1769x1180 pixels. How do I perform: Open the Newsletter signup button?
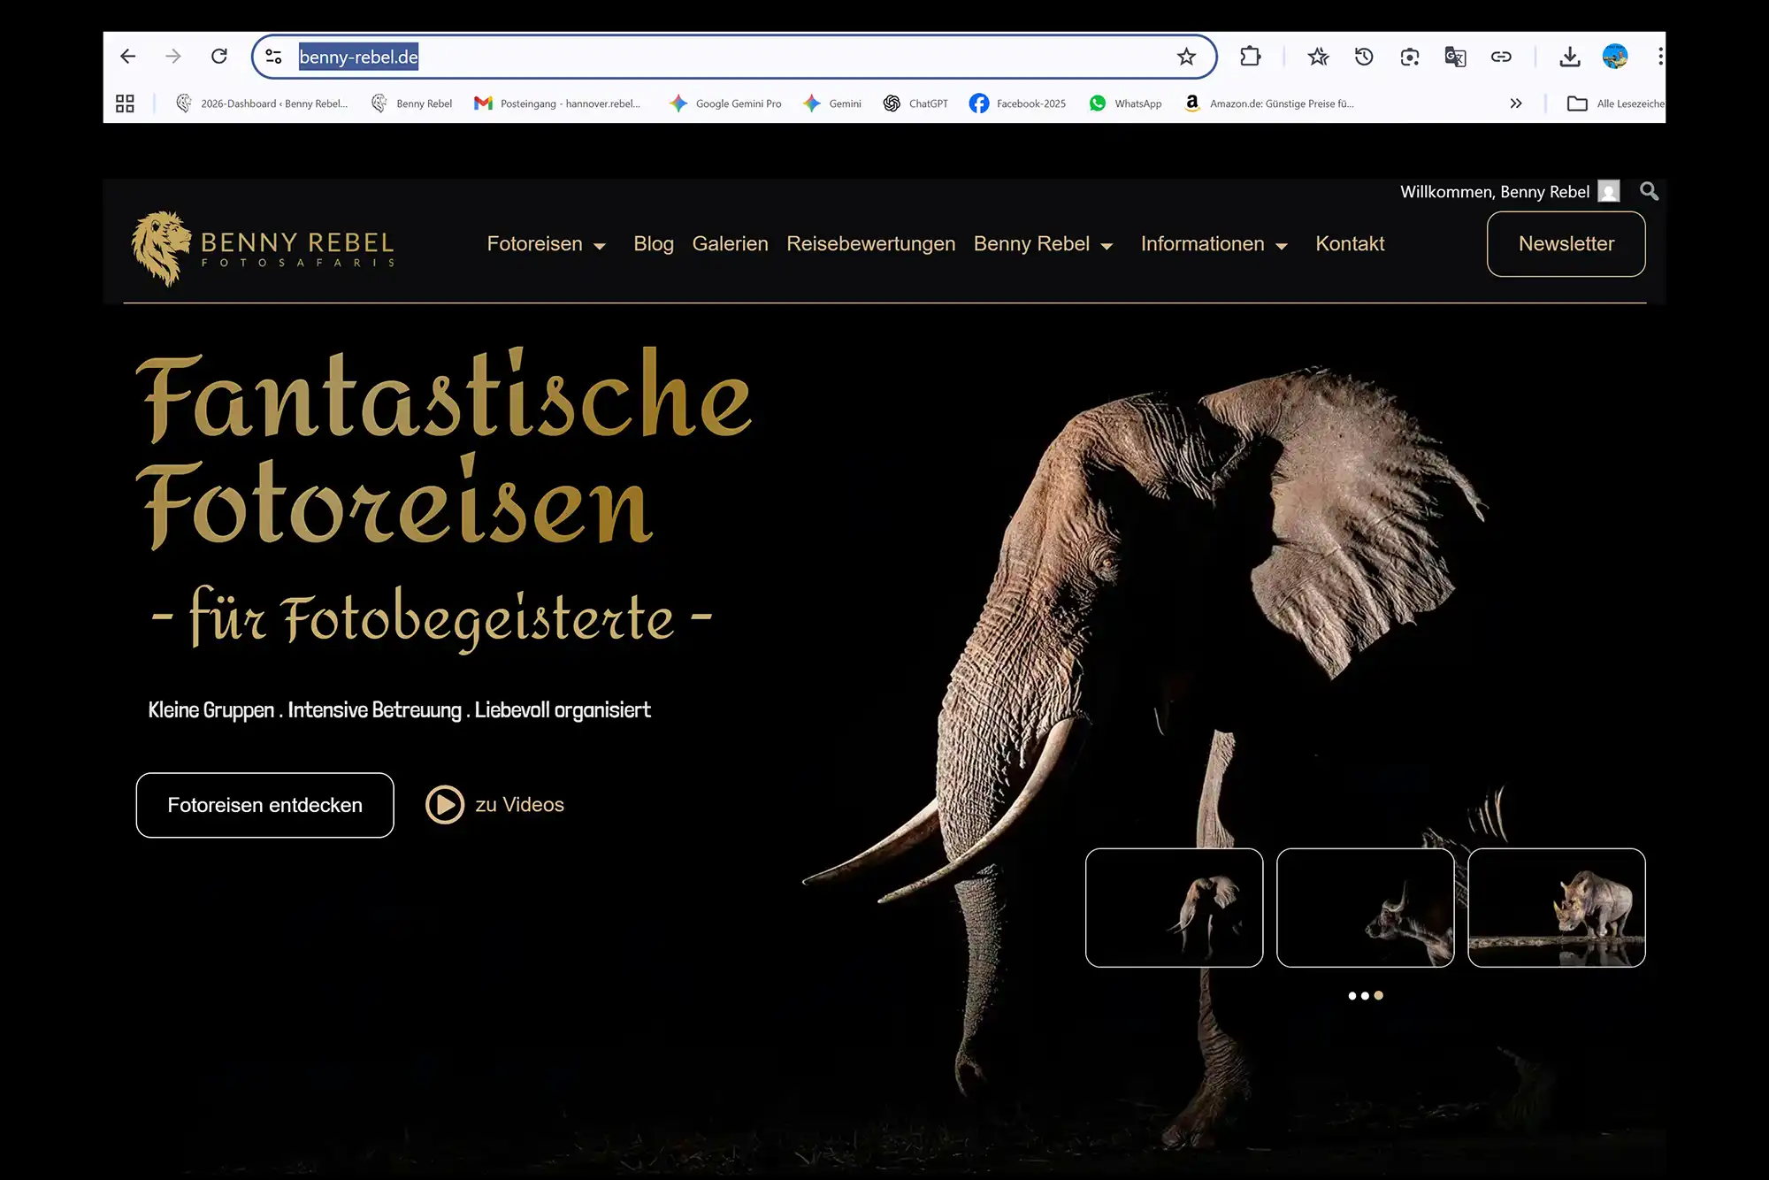1566,244
